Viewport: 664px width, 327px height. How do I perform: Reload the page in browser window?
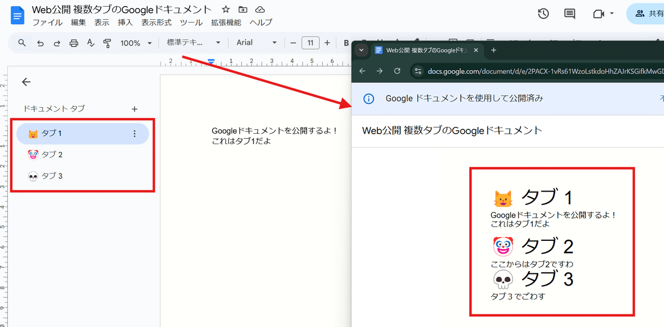[397, 71]
